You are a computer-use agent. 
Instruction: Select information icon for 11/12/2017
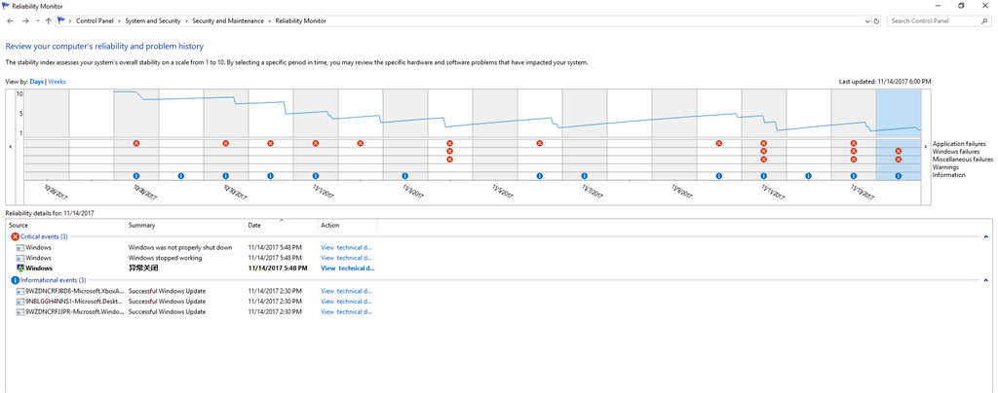[808, 176]
